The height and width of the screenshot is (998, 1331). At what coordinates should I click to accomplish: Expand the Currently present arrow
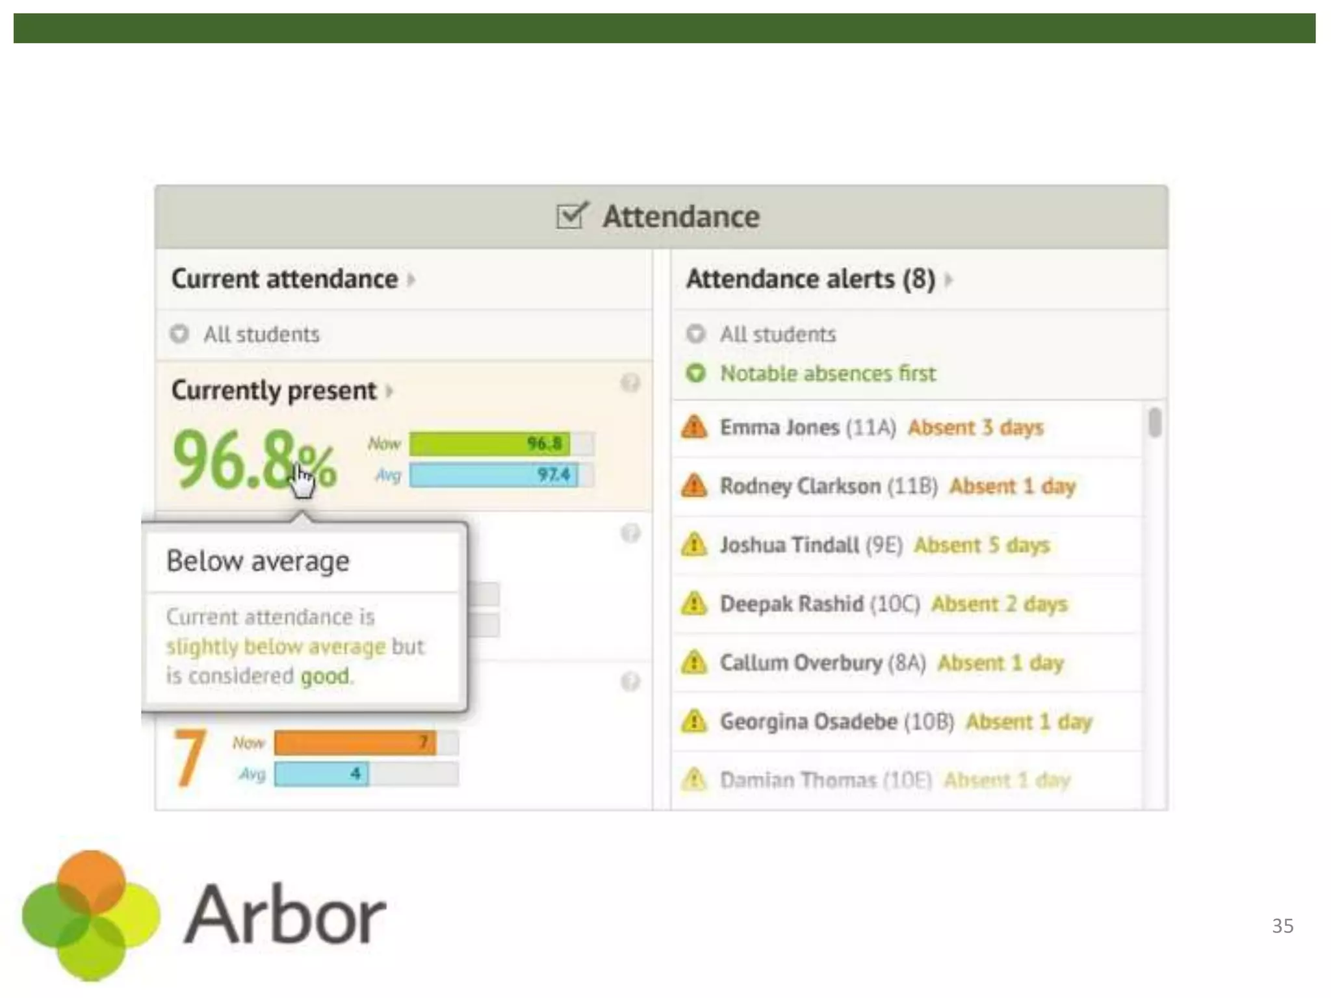pos(389,391)
